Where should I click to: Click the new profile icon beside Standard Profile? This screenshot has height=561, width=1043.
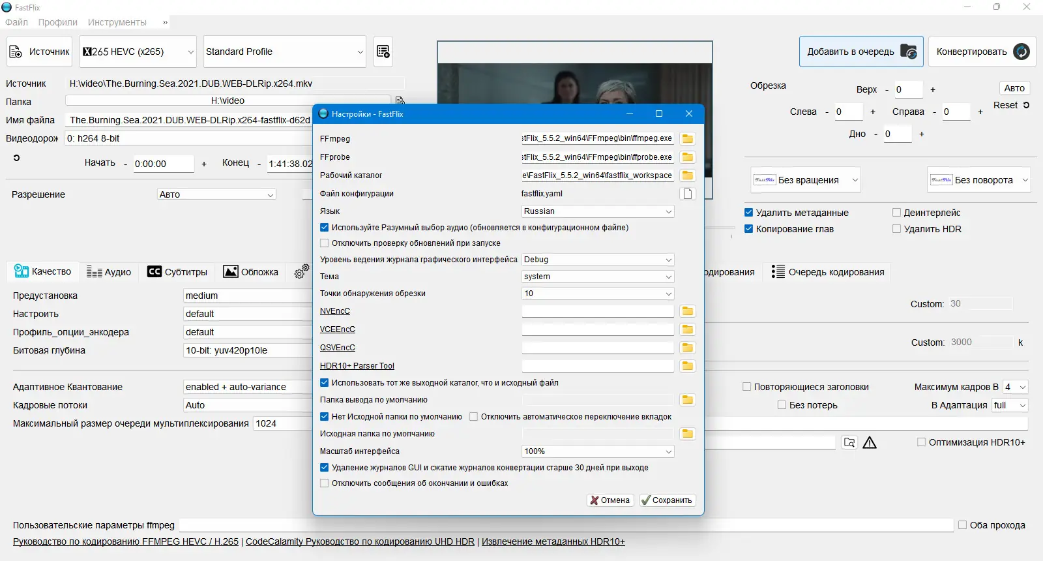tap(383, 52)
